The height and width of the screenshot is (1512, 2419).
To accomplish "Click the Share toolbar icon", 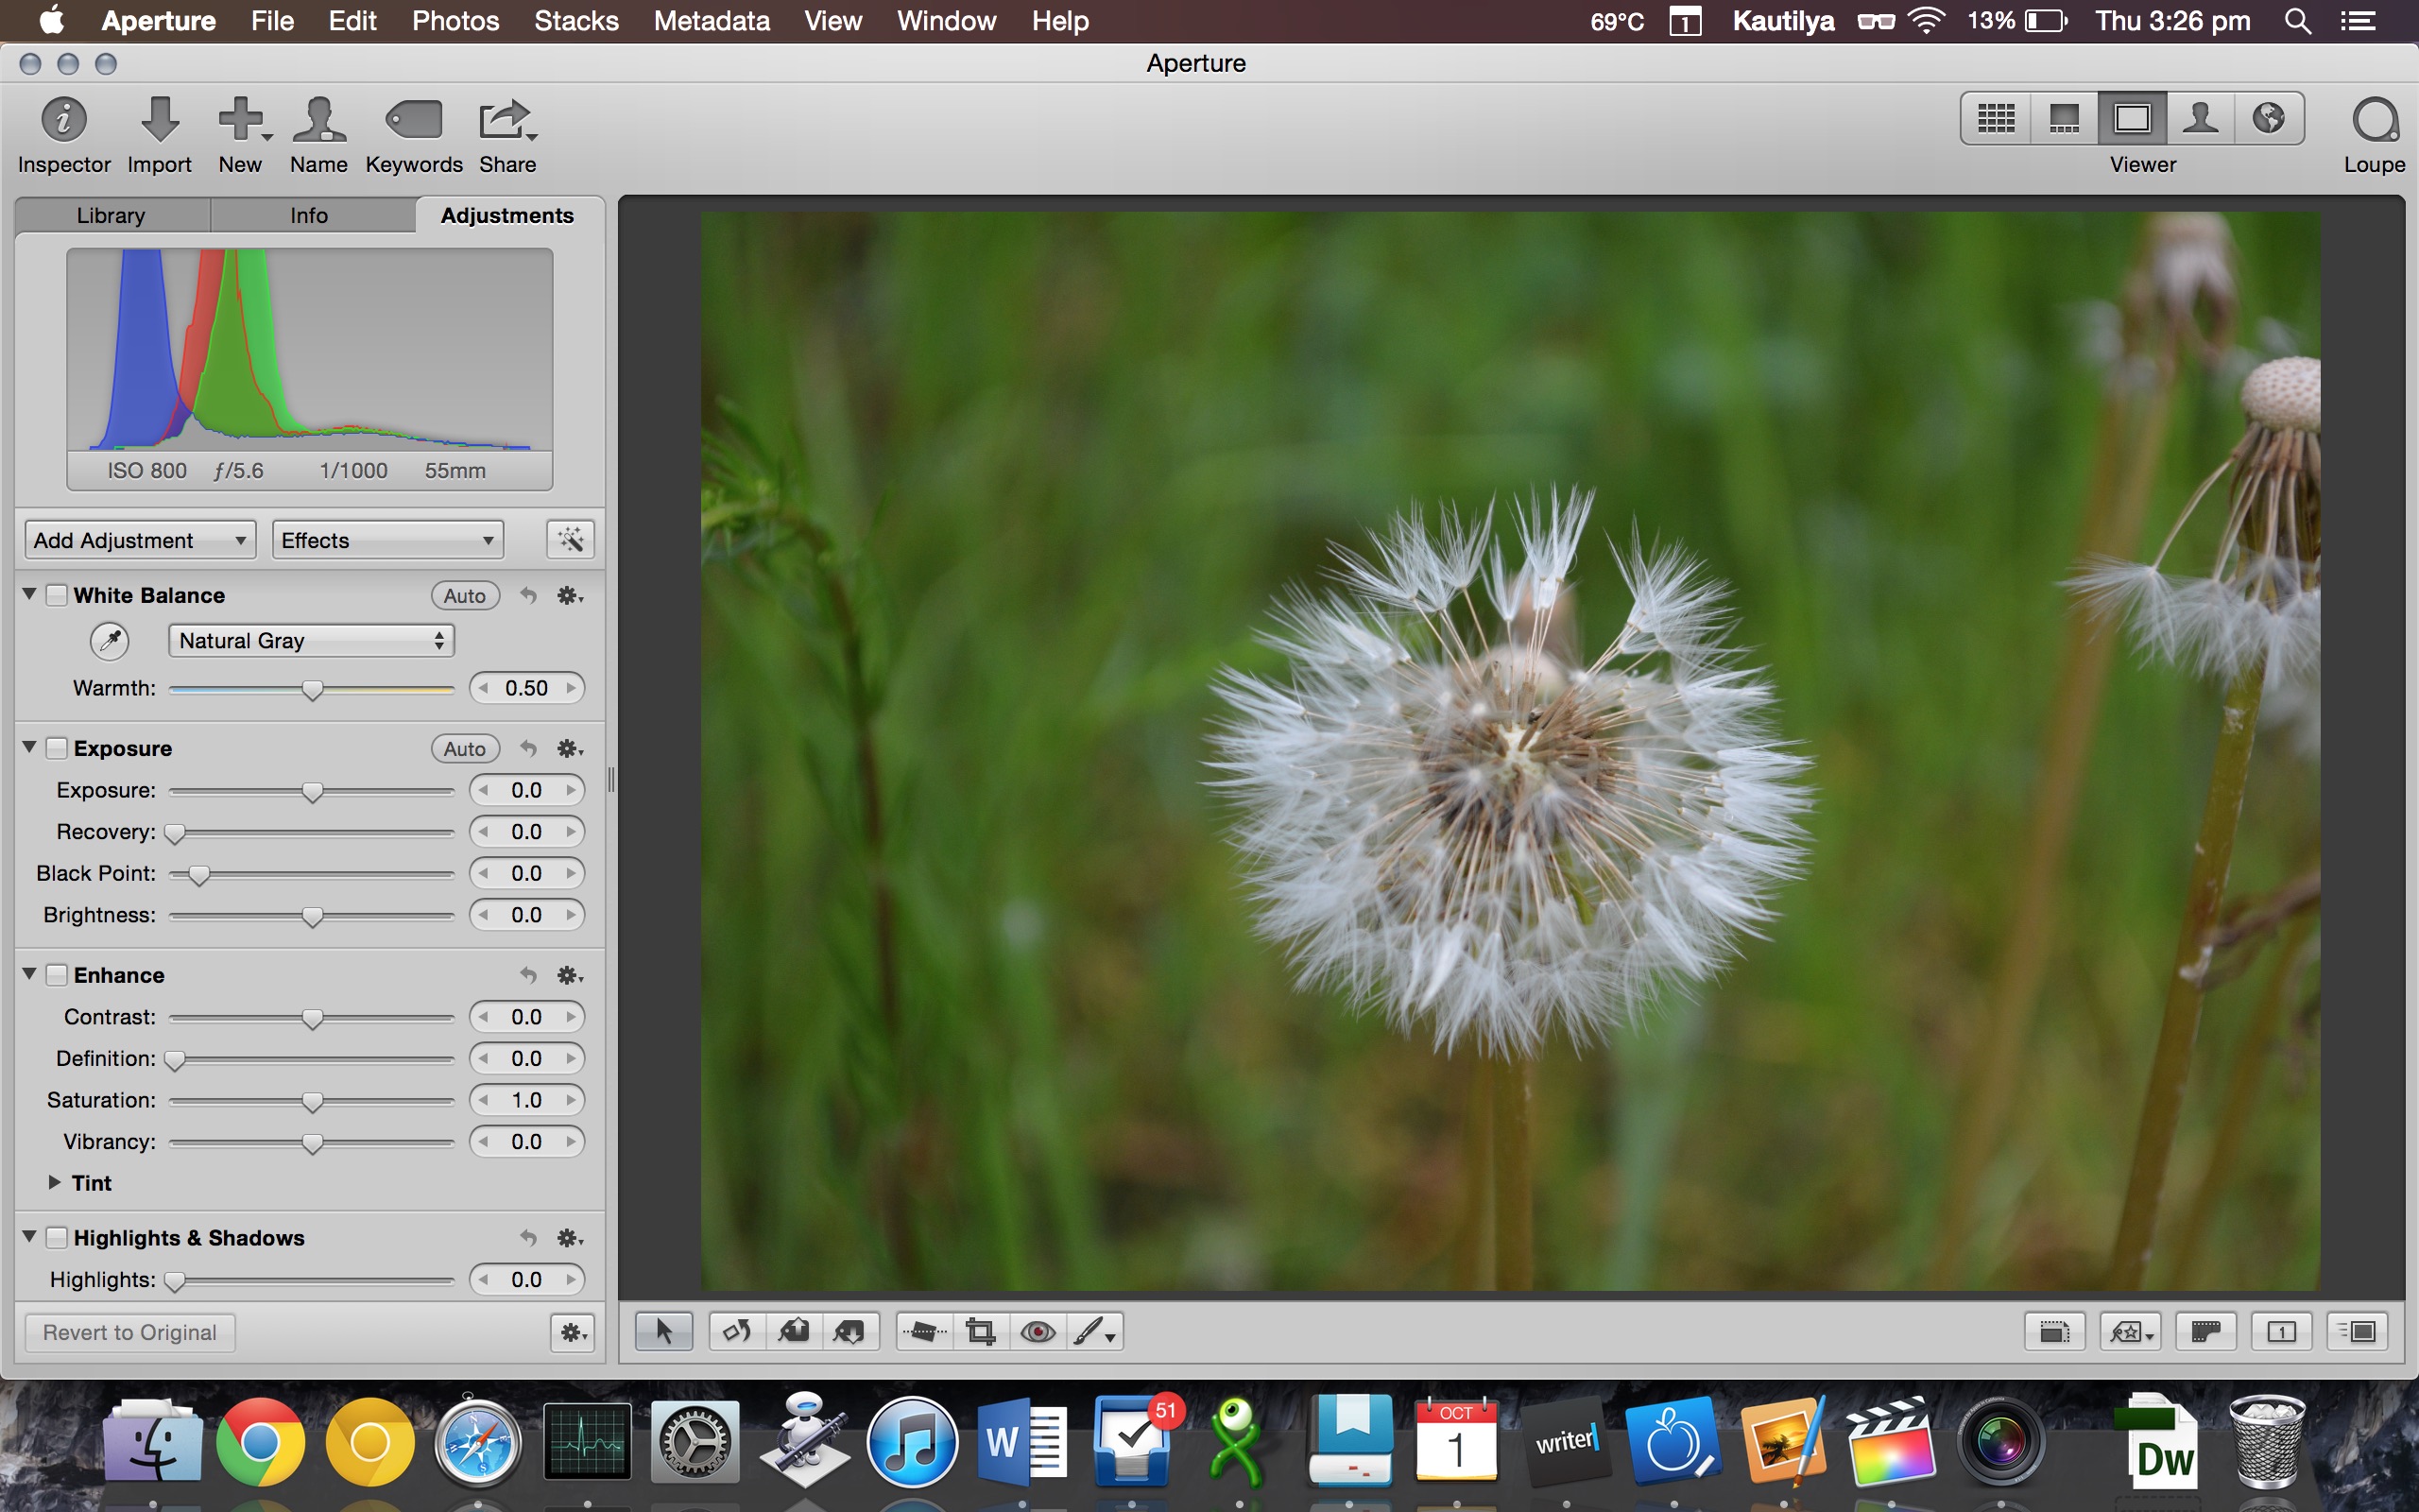I will click(x=506, y=119).
